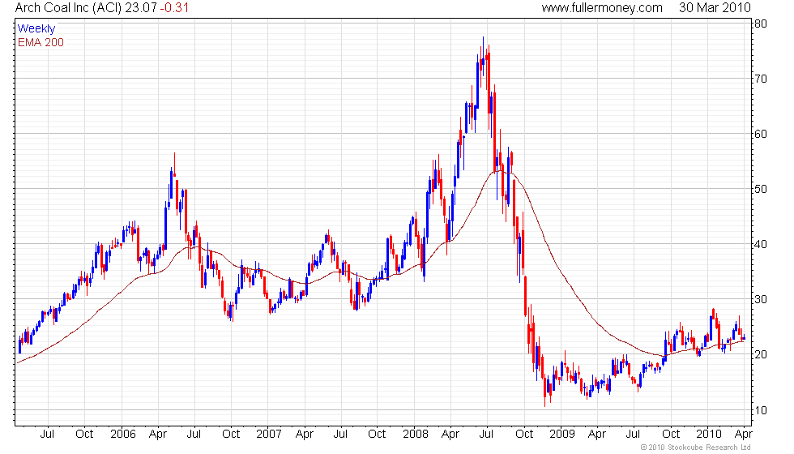Click the 40 price axis label
794x454 pixels.
(x=761, y=244)
